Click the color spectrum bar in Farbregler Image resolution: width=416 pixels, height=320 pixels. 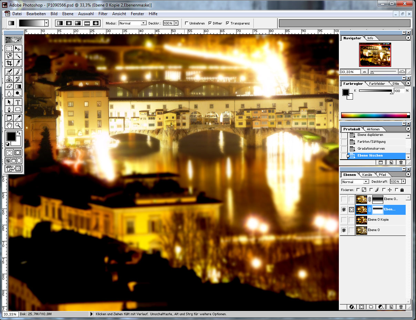374,115
